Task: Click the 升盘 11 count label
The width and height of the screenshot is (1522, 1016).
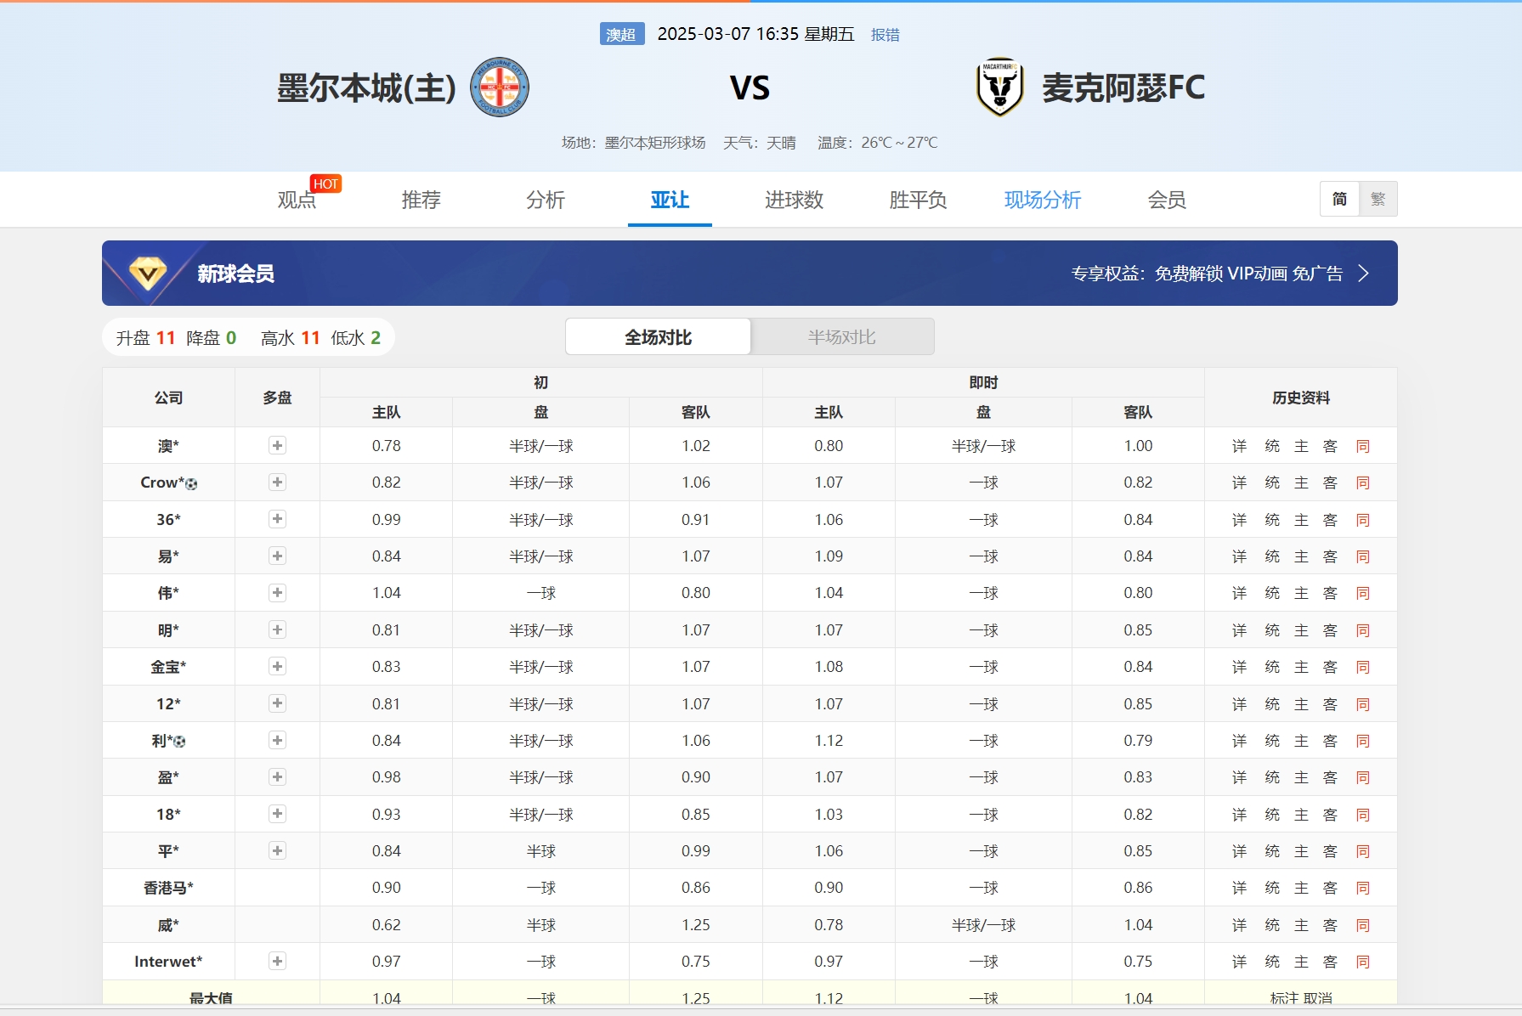Action: [x=145, y=338]
